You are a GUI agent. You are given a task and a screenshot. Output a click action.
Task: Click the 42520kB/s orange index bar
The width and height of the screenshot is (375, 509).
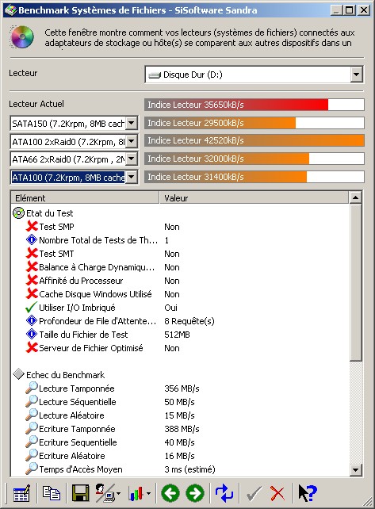[254, 140]
